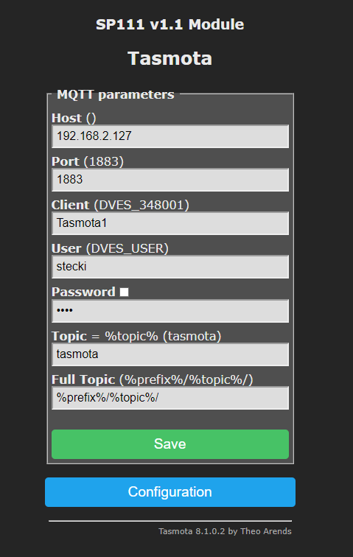This screenshot has width=353, height=557.
Task: Click the User (DVES_USER) label
Action: pos(110,248)
